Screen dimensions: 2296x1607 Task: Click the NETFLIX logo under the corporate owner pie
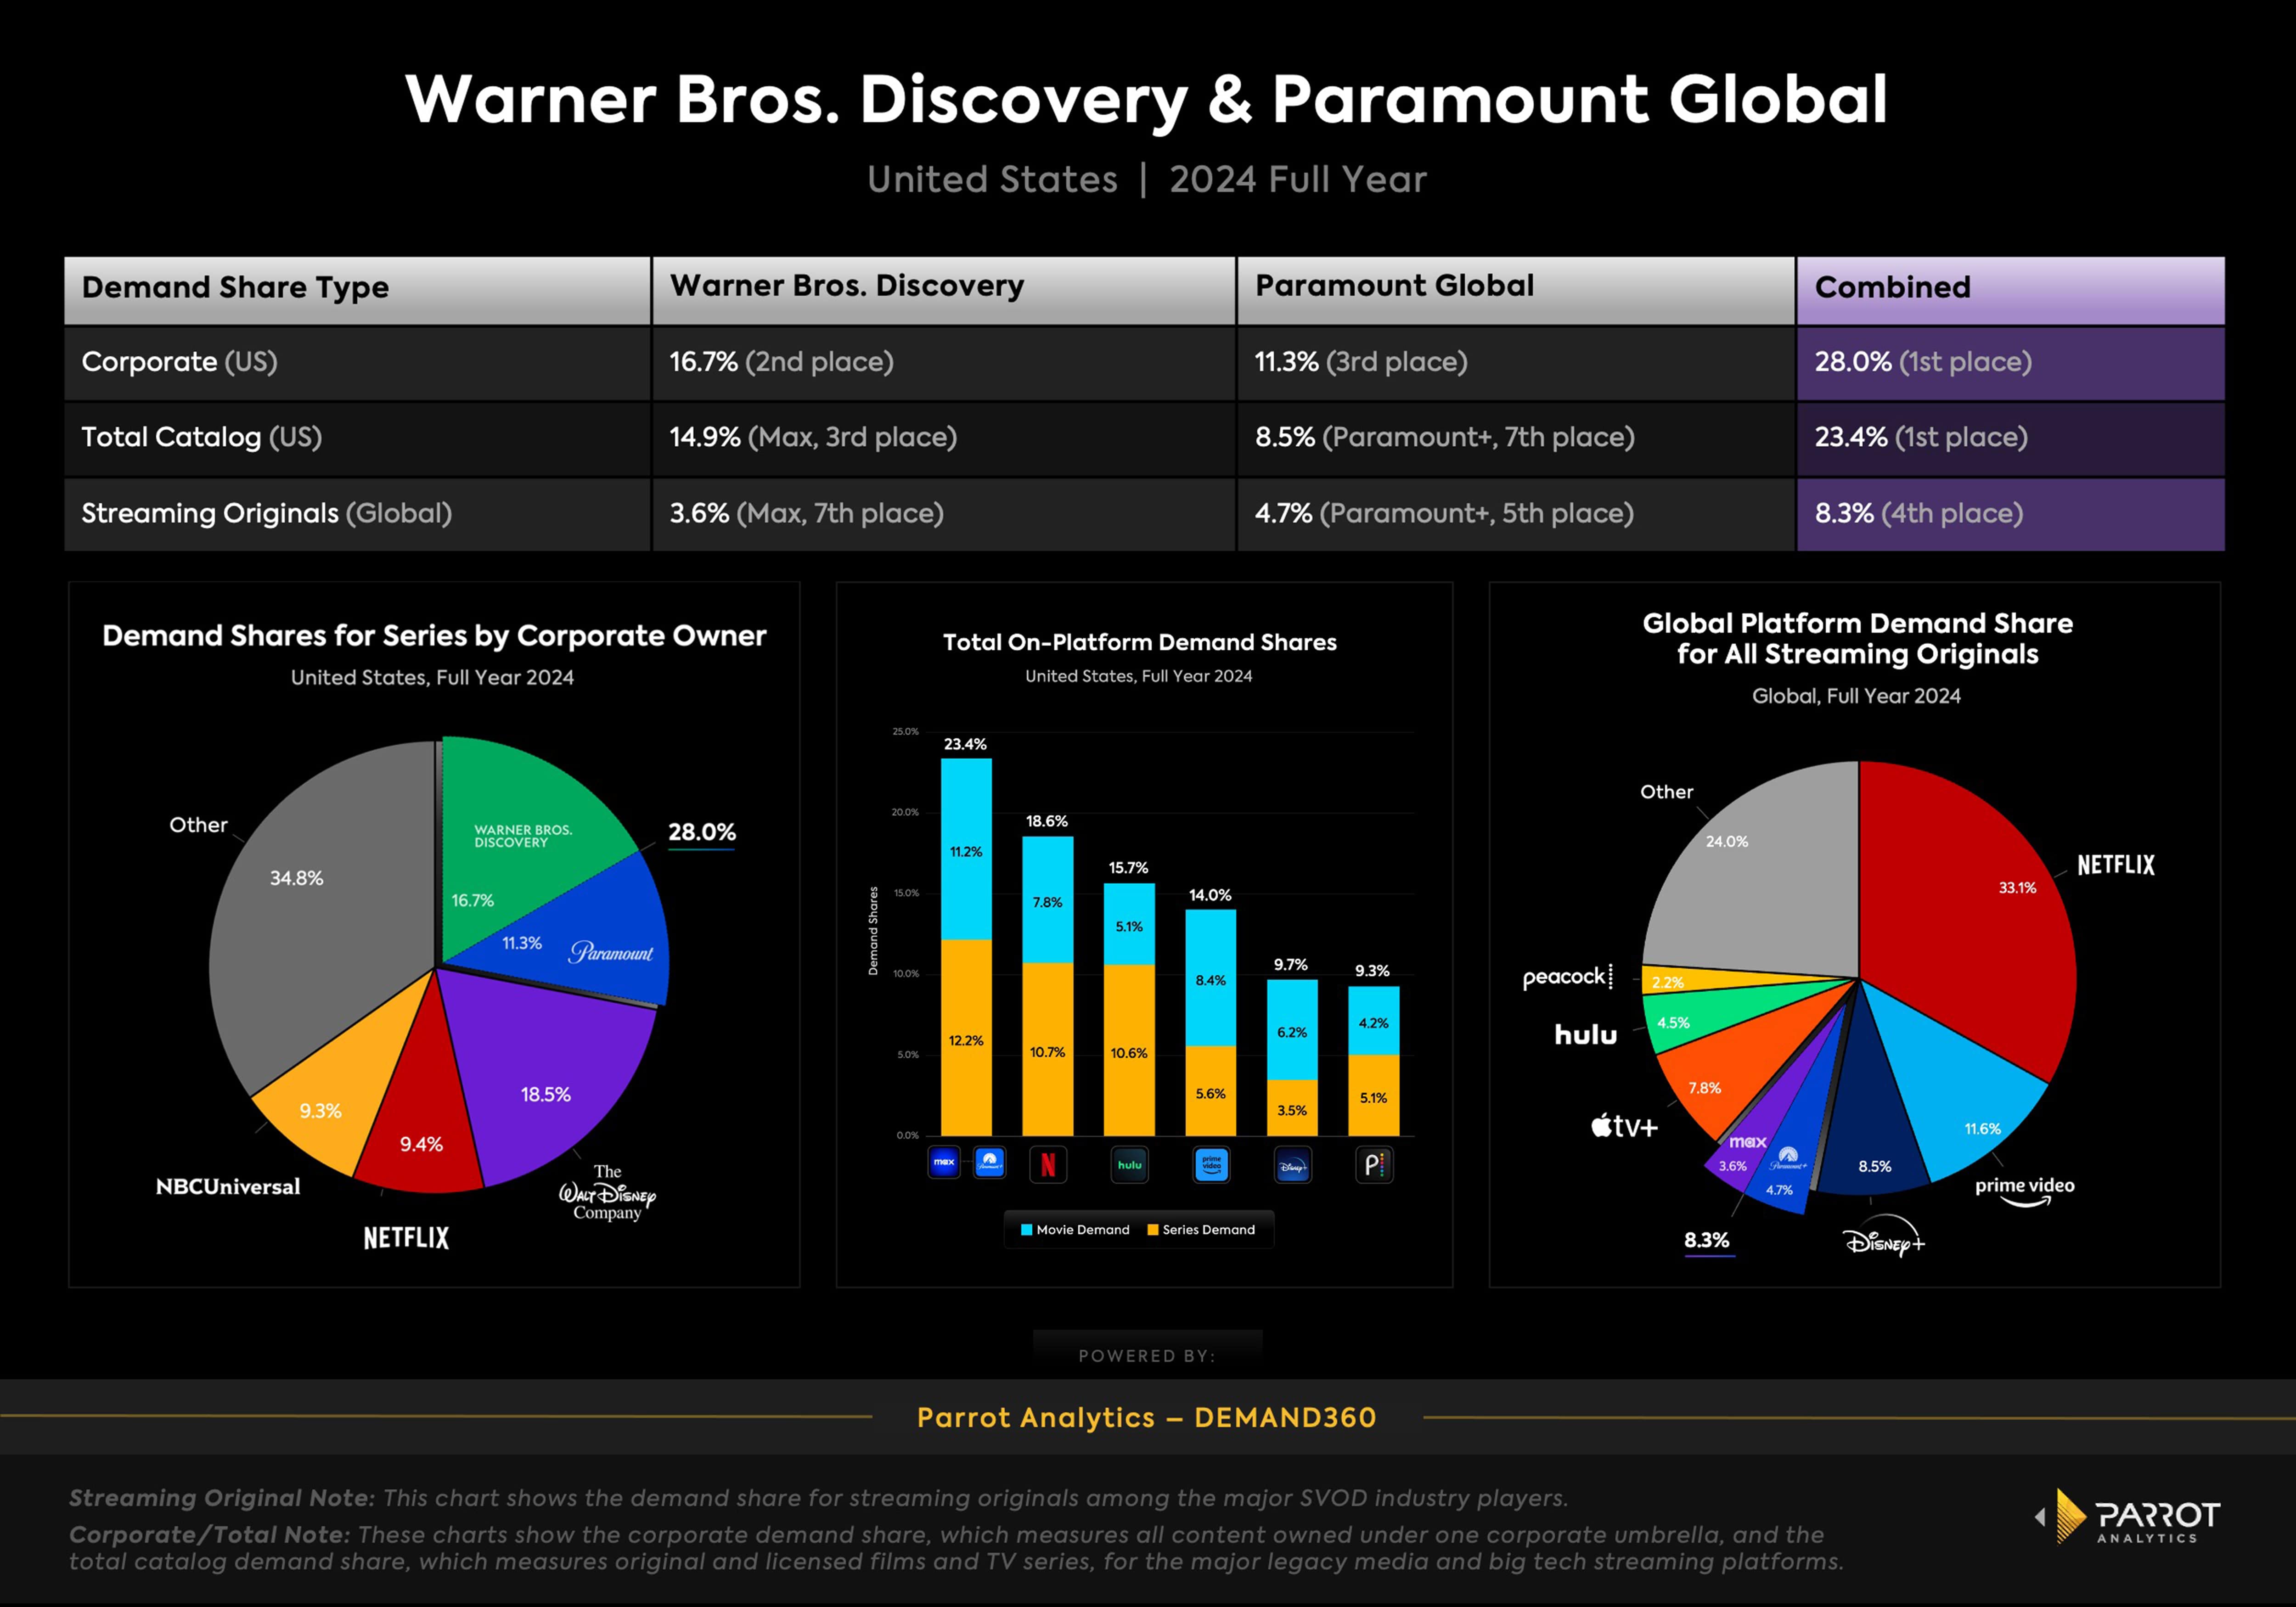coord(406,1238)
